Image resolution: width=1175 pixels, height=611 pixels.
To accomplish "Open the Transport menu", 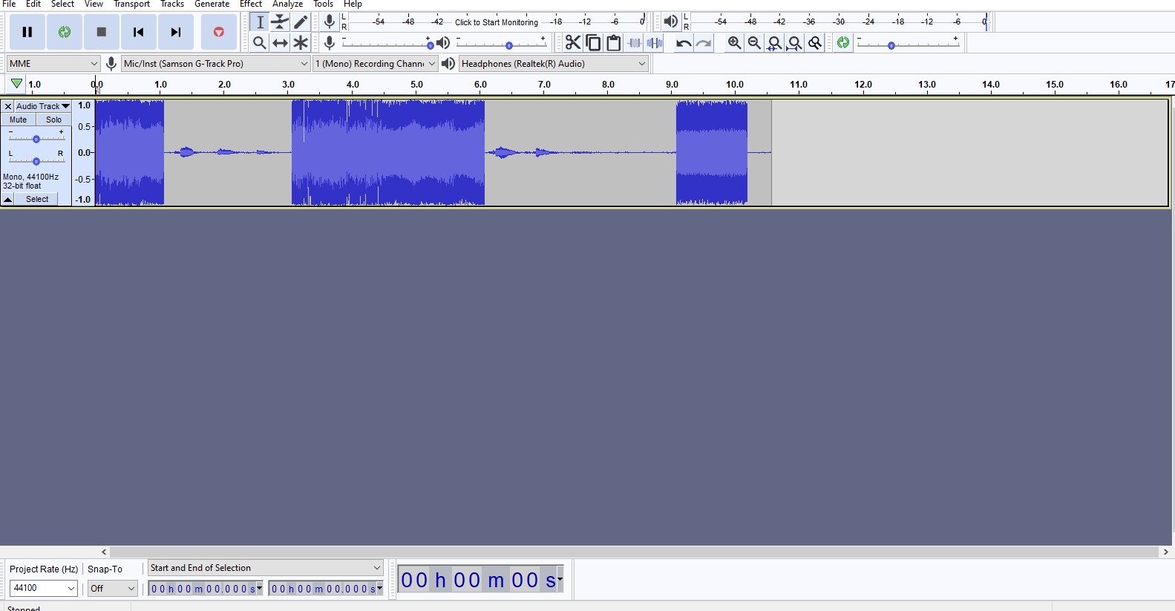I will pyautogui.click(x=132, y=4).
